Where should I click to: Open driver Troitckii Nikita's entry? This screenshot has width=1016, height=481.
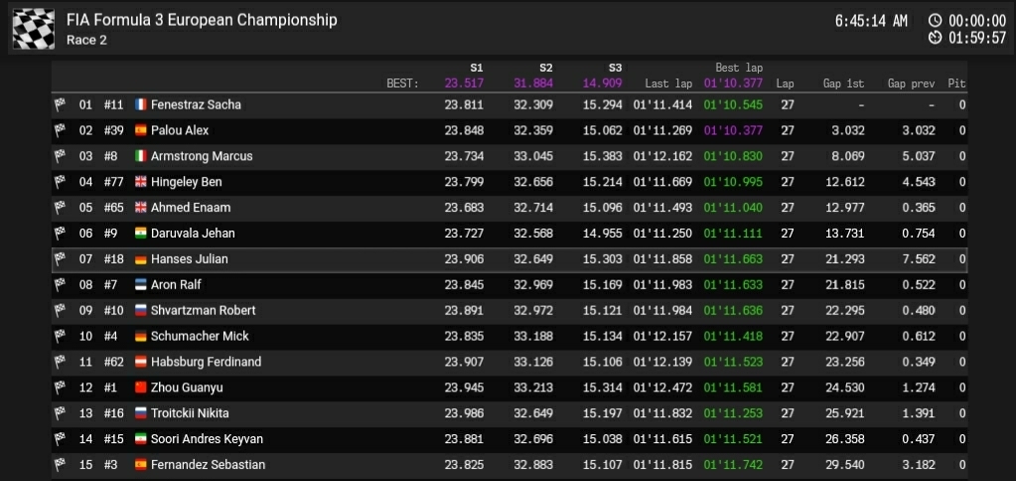[x=189, y=413]
